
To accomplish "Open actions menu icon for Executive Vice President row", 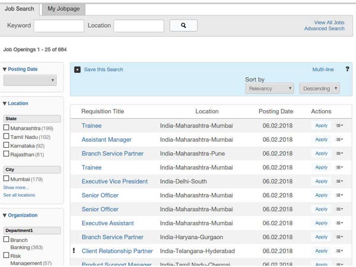I will pyautogui.click(x=339, y=181).
